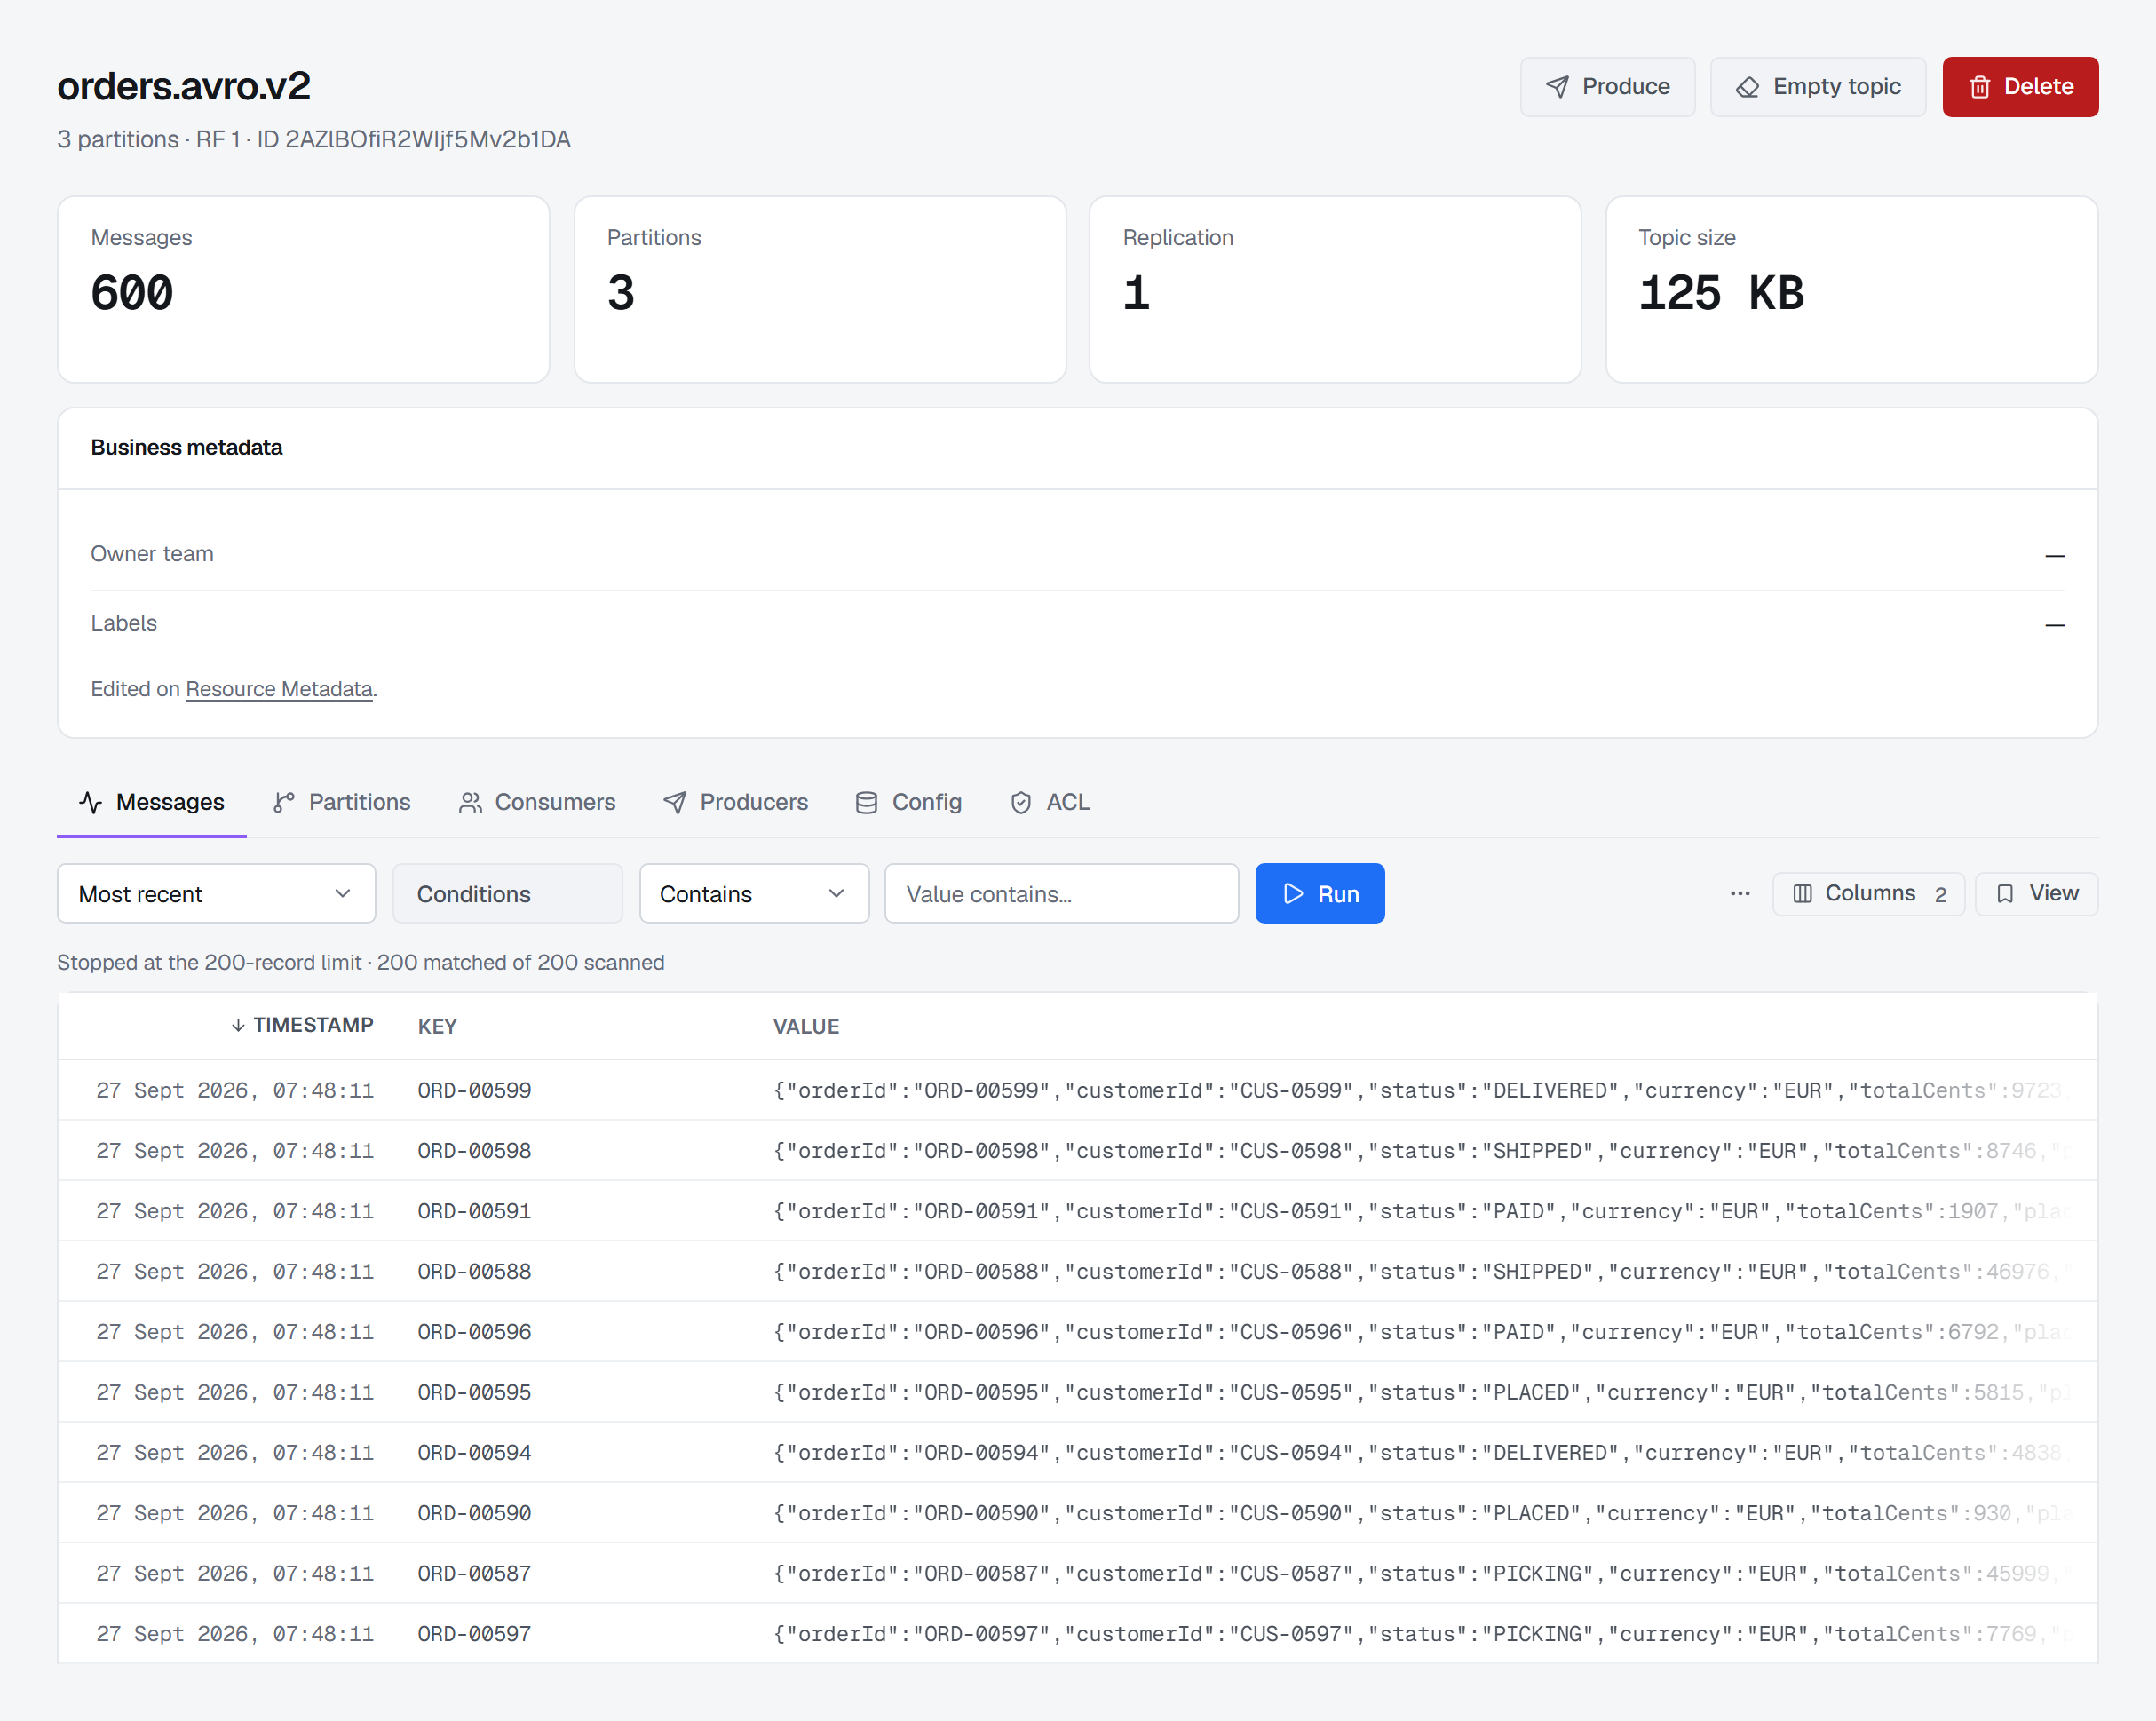Switch to the Partitions tab

click(x=342, y=802)
